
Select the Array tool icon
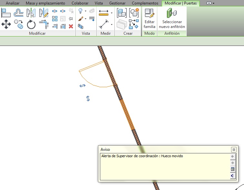pos(55,19)
